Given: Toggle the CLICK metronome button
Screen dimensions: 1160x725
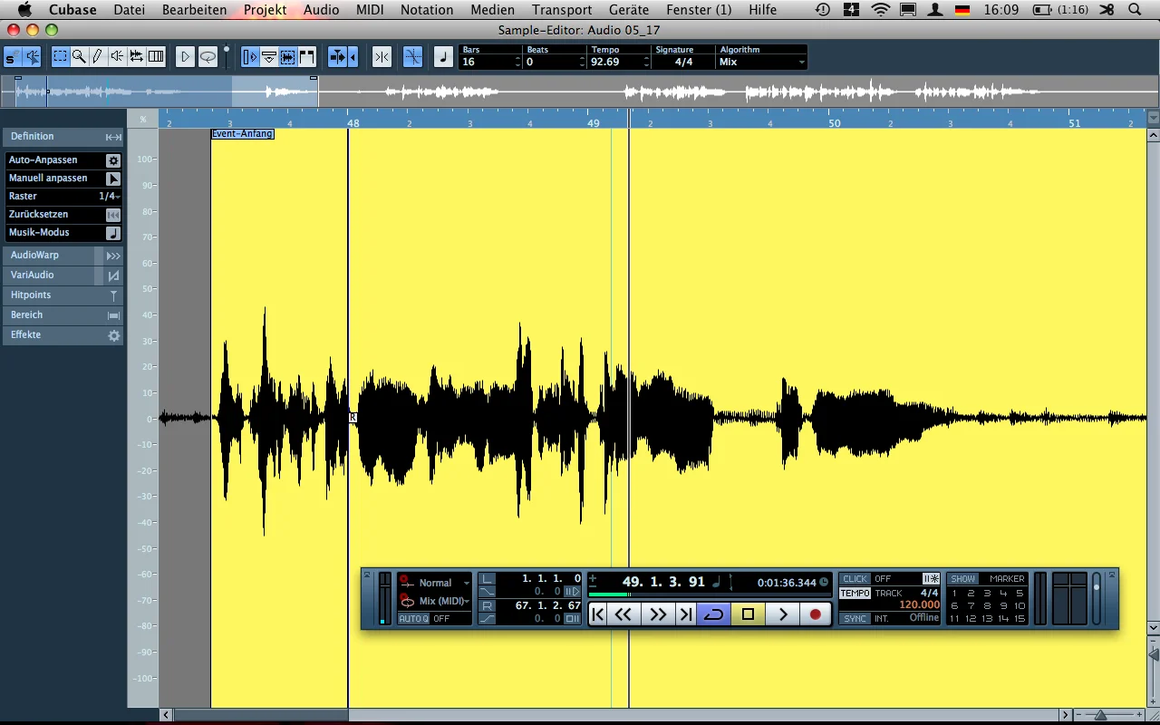Looking at the screenshot, I should [855, 579].
